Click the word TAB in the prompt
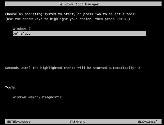 [x=98, y=14]
